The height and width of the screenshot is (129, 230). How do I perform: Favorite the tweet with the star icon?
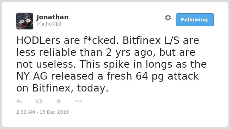click(59, 101)
